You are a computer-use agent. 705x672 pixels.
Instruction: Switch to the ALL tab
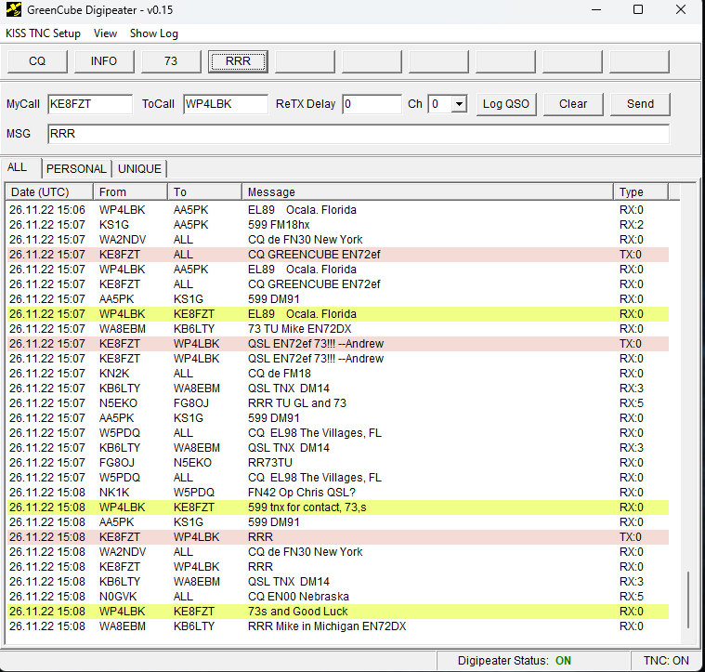(17, 168)
